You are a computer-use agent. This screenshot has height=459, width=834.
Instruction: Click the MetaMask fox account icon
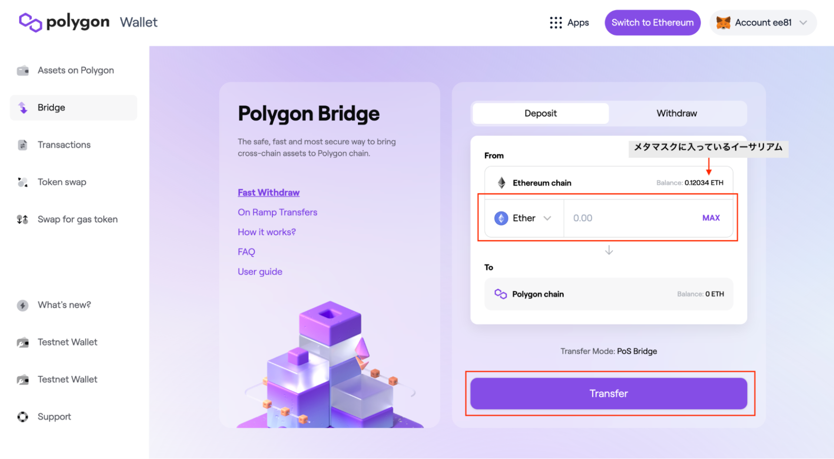[723, 23]
